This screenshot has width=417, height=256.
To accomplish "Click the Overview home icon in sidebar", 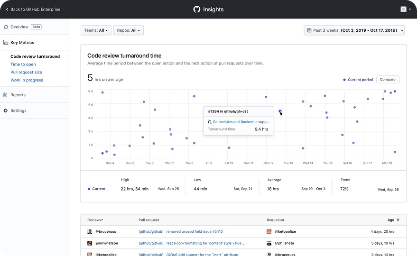I will click(6, 27).
